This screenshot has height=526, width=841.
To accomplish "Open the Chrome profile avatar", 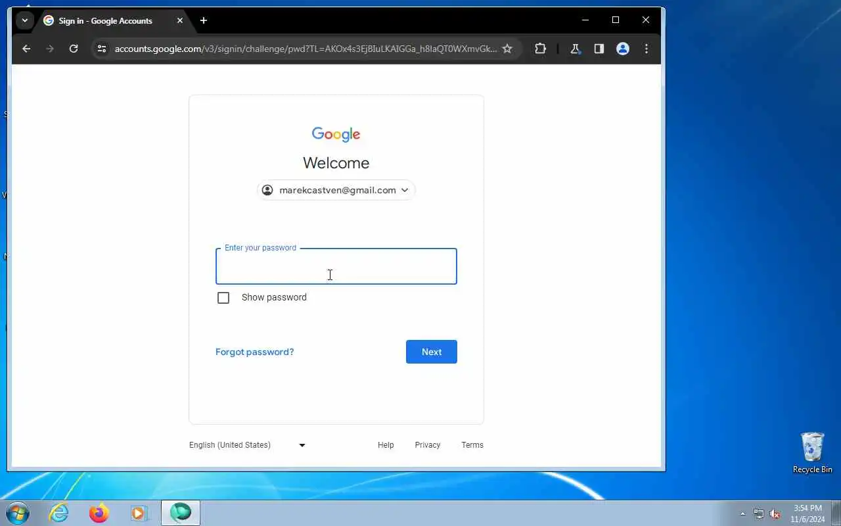I will [x=623, y=49].
